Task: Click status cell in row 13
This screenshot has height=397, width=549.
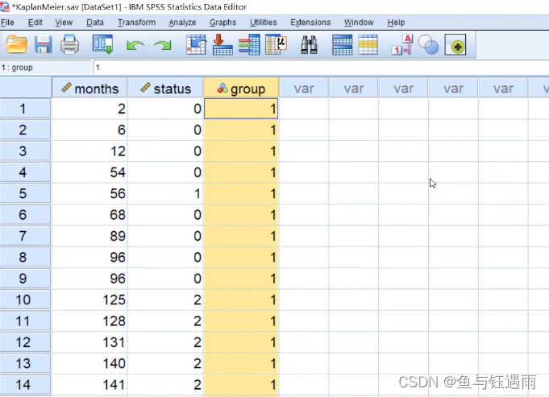Action: pyautogui.click(x=165, y=363)
